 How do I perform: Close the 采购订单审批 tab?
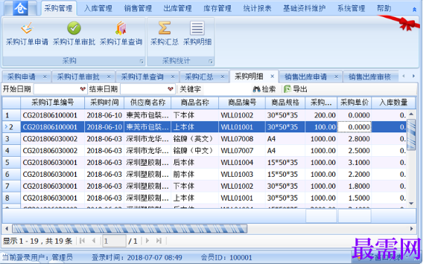coord(109,77)
